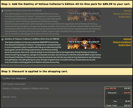Open Website link for the $39.99 pack
The image size is (133, 108).
pyautogui.click(x=127, y=11)
